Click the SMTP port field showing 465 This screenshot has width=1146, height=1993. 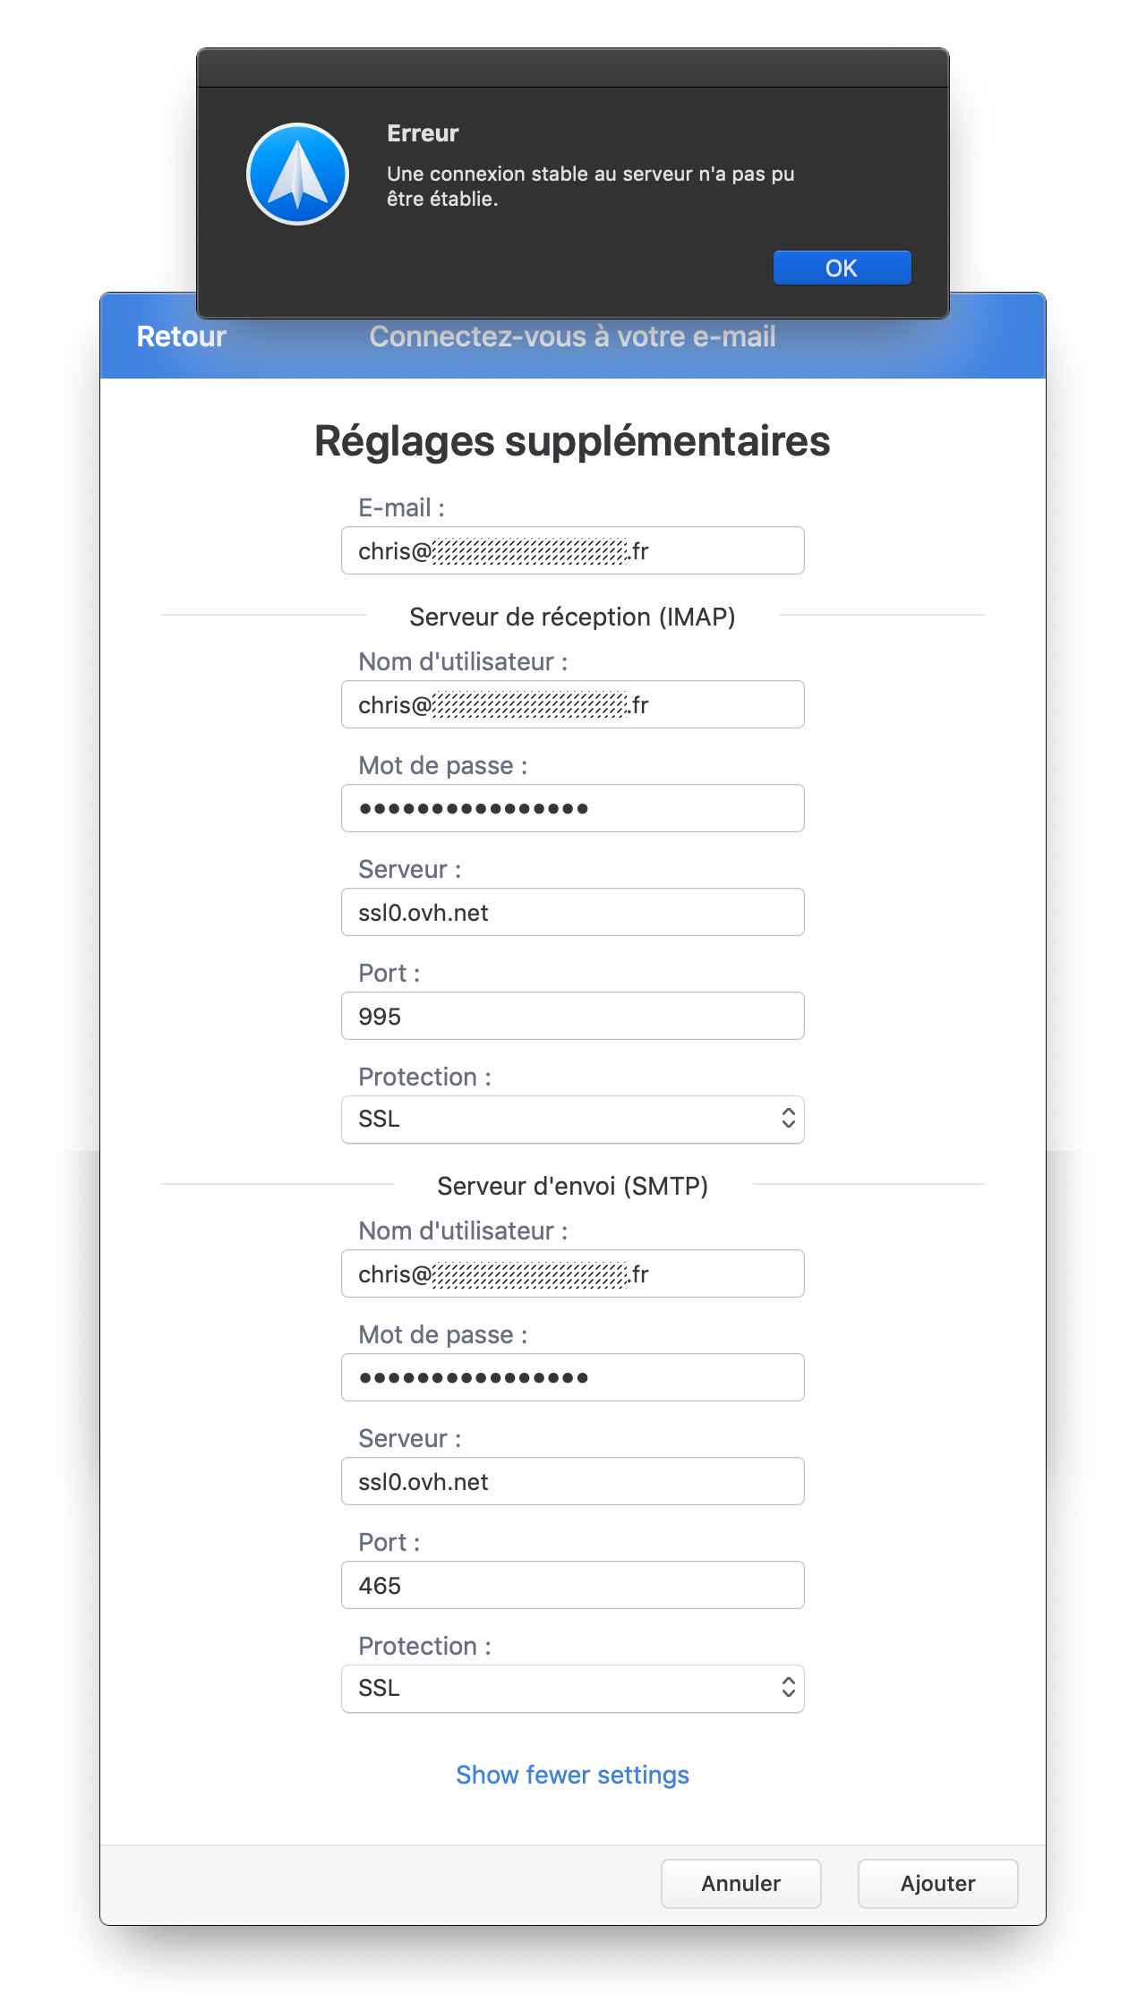coord(572,1585)
